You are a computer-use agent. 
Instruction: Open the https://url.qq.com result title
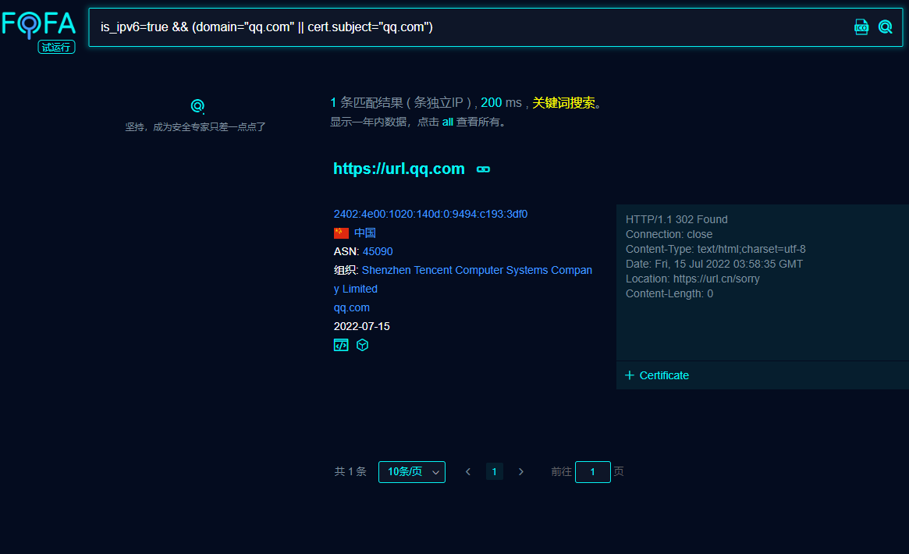click(x=399, y=169)
